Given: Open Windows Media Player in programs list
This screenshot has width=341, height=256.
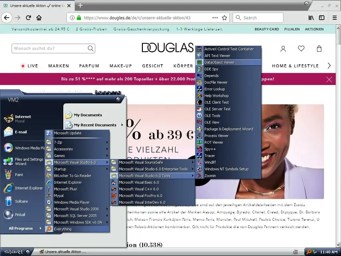Looking at the screenshot, I should 77,202.
